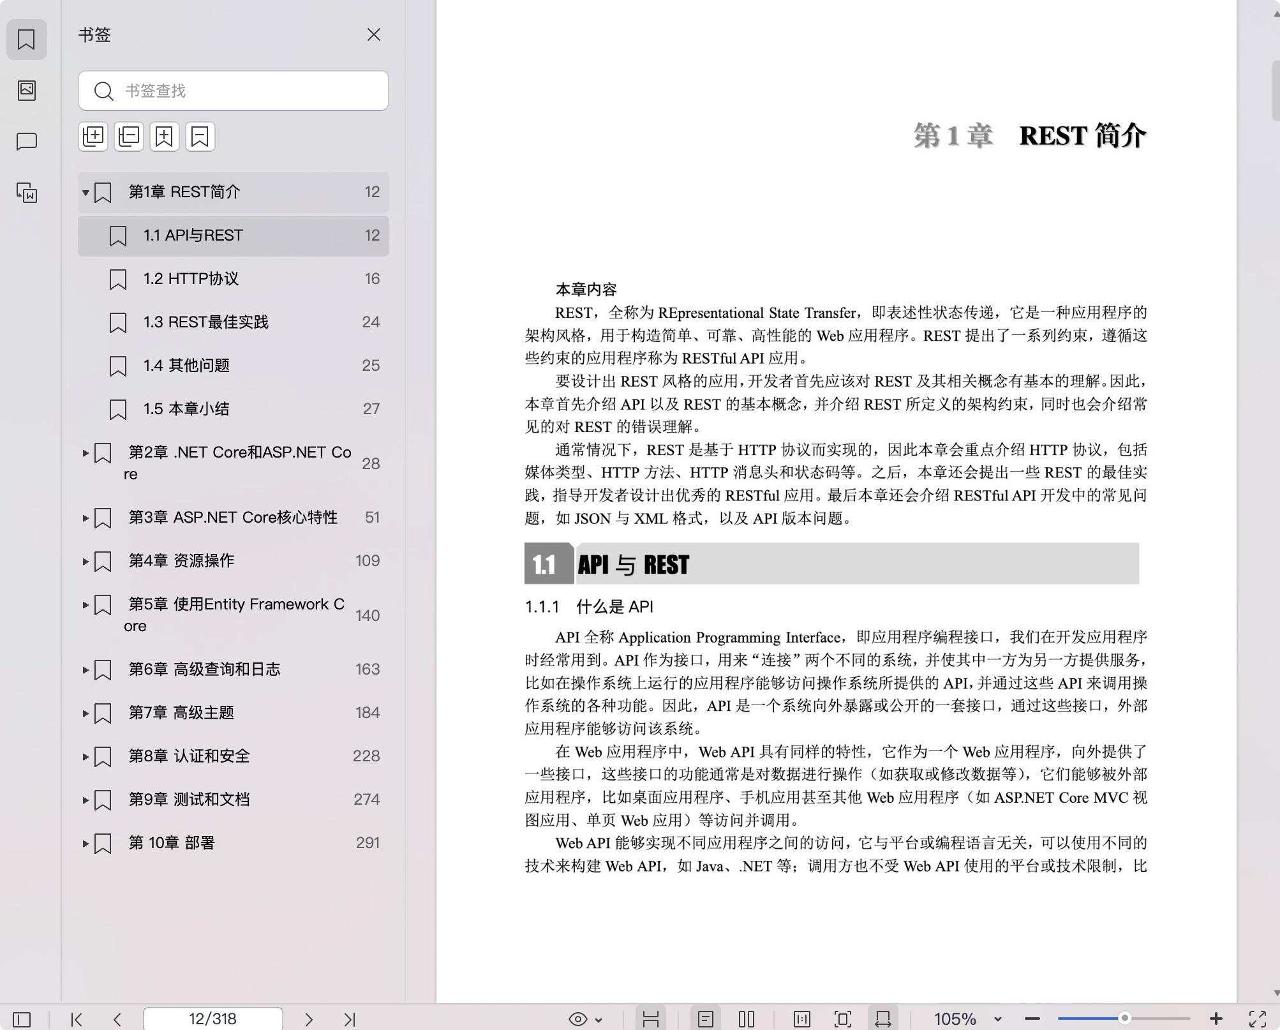Jump to bookmark 1.2 HTTP协议
Image resolution: width=1280 pixels, height=1030 pixels.
pos(234,279)
